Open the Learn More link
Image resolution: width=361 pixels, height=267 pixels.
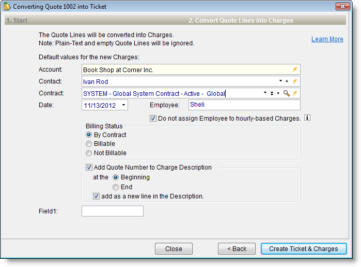point(327,39)
